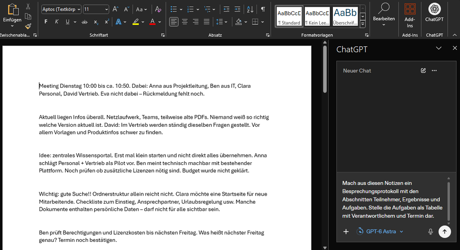Viewport: 460px width, 250px height.
Task: Open the font name dropdown Aptos
Action: (x=61, y=9)
